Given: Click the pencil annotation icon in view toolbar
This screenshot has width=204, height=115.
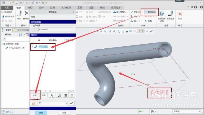Looking at the screenshot, I should tap(147, 31).
